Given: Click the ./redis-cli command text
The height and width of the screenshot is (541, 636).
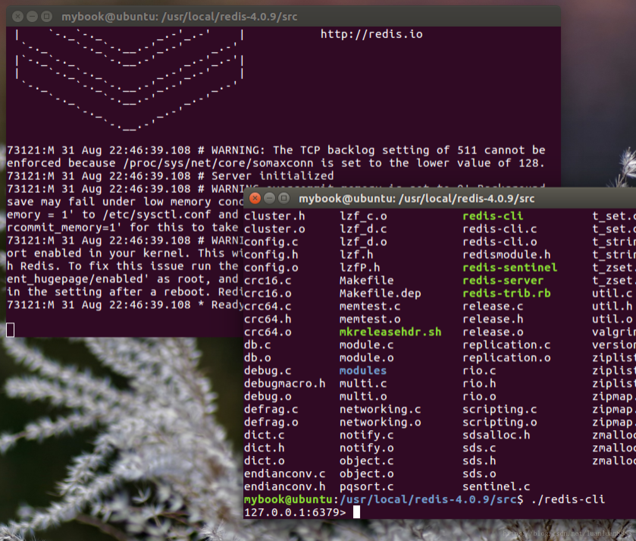Looking at the screenshot, I should [567, 500].
